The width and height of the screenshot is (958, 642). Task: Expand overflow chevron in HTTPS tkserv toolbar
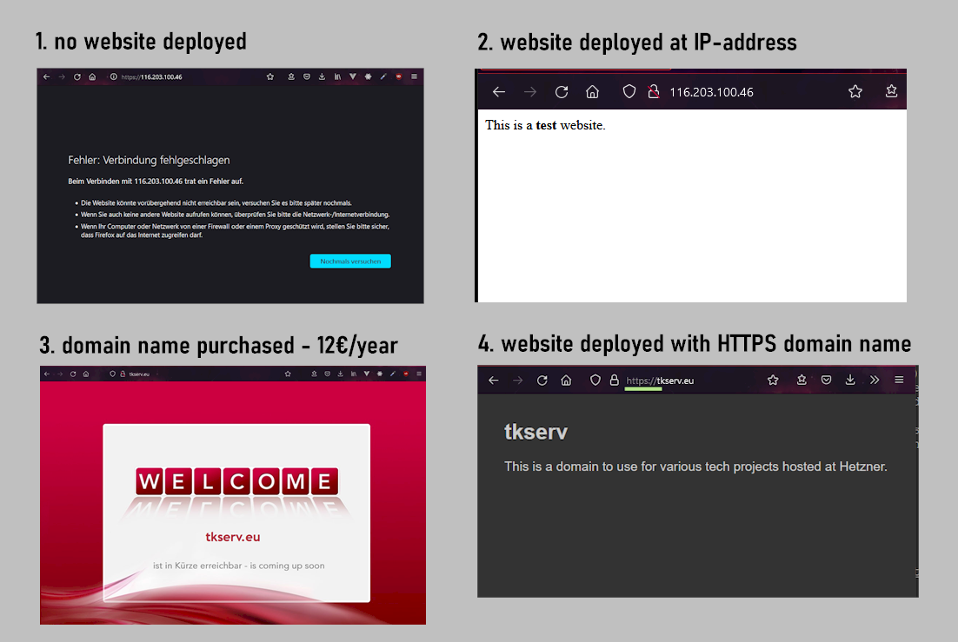click(875, 381)
